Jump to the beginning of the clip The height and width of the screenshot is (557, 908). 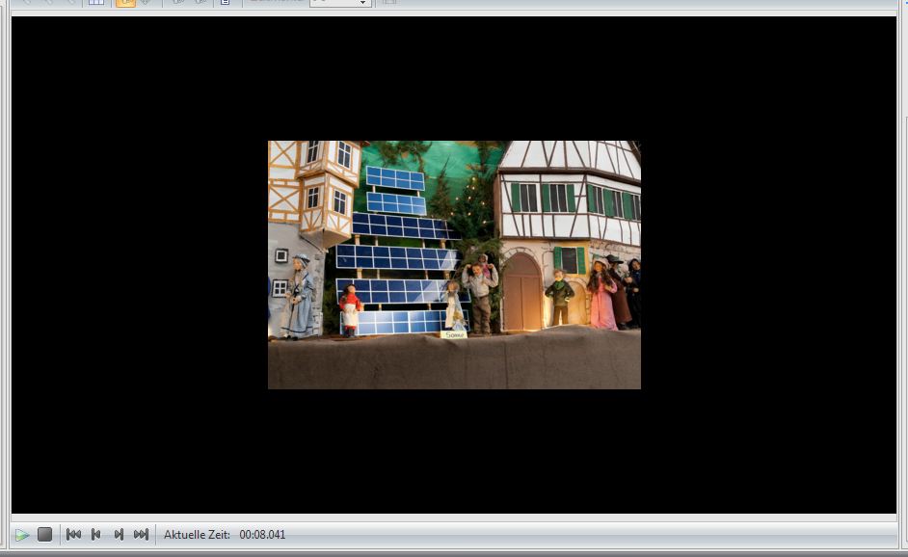(73, 535)
